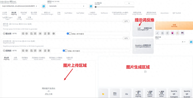Open the Extensions tab
The image size is (193, 98).
pyautogui.click(x=29, y=18)
